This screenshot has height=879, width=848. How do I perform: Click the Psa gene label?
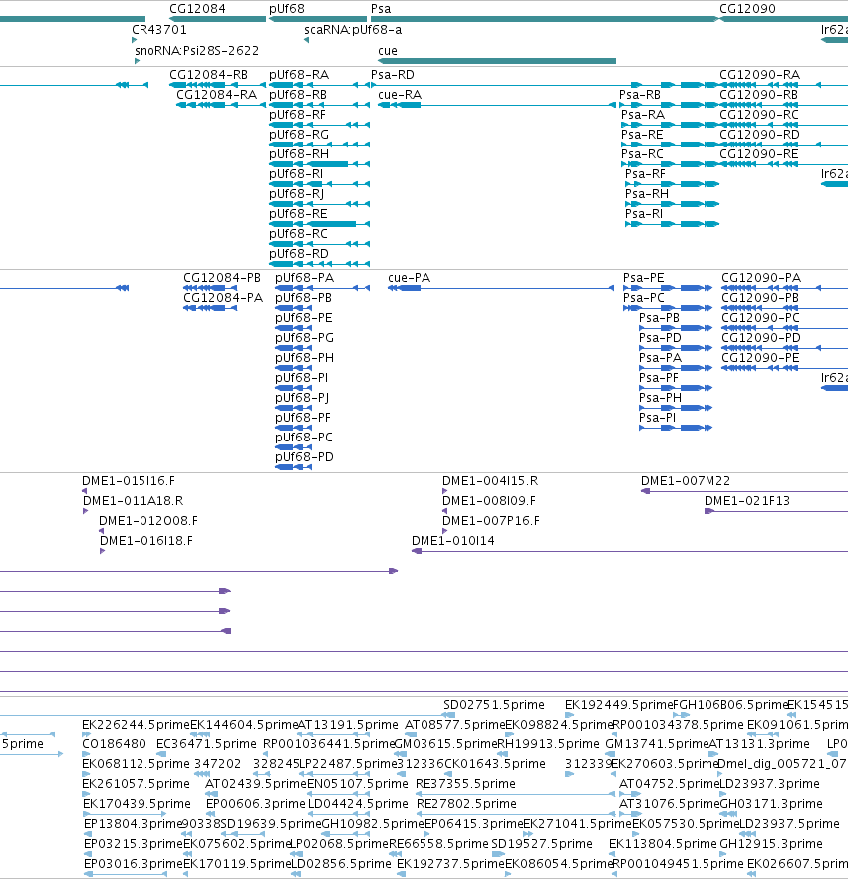[x=381, y=8]
